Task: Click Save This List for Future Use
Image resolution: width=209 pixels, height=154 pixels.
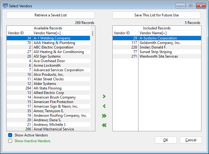Action: point(157,15)
